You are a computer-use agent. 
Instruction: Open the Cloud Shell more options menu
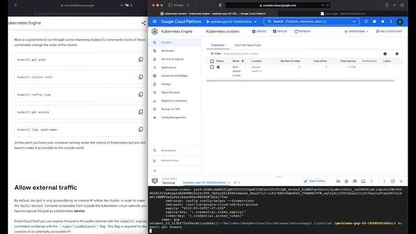point(371,181)
